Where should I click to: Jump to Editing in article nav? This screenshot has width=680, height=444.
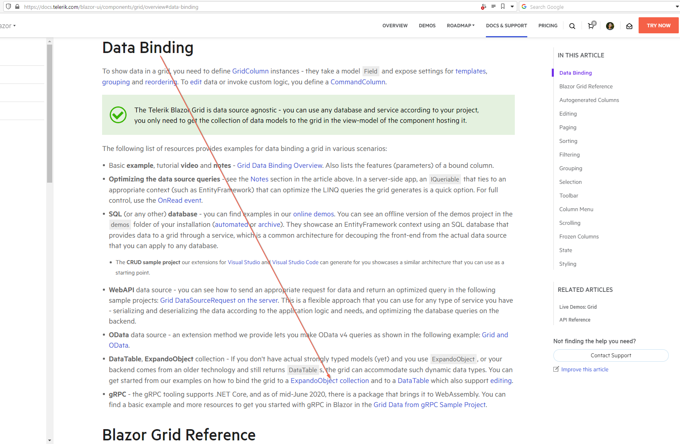coord(568,114)
